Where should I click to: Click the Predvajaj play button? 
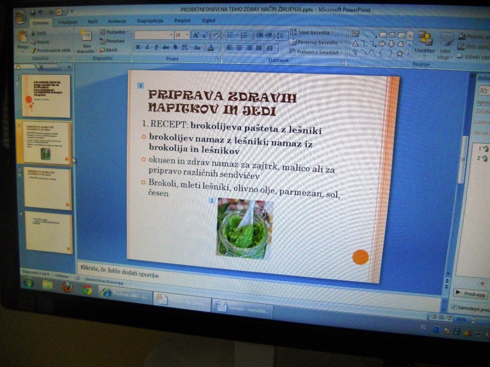coord(471,293)
